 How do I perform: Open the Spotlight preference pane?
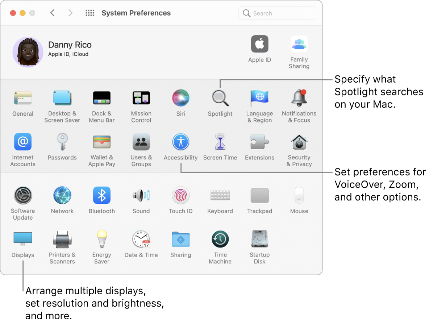pyautogui.click(x=220, y=98)
